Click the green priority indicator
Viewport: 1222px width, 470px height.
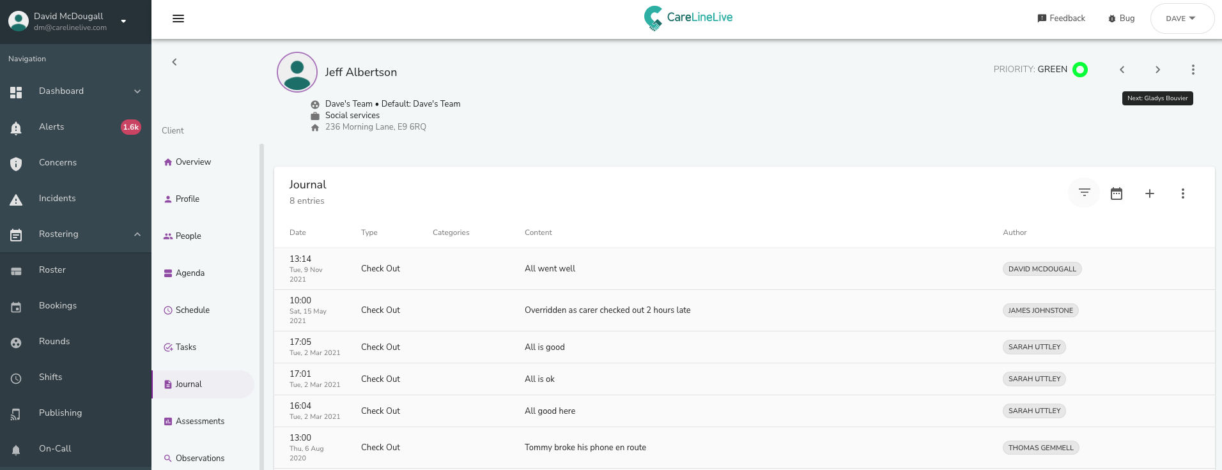(1080, 70)
